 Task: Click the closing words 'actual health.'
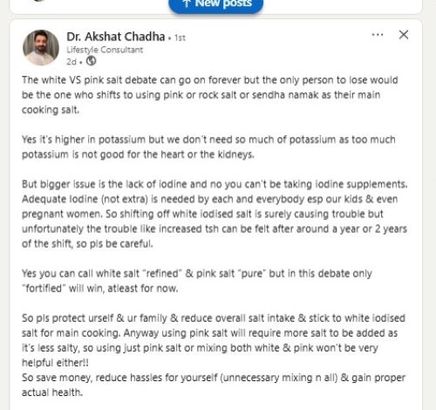point(52,393)
